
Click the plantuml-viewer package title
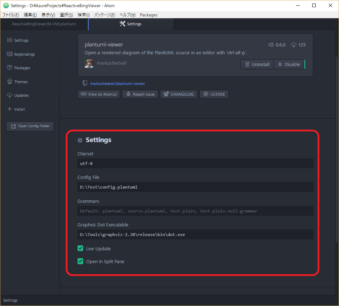(104, 45)
